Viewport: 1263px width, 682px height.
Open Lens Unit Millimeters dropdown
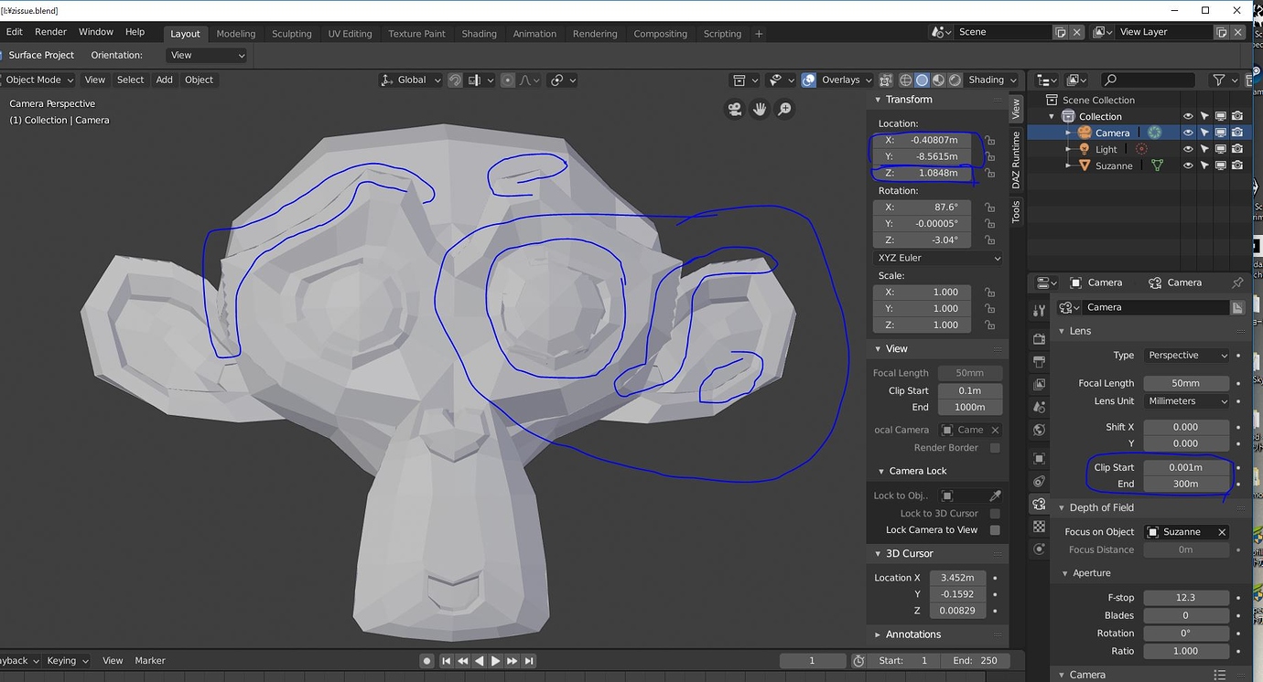coord(1186,401)
